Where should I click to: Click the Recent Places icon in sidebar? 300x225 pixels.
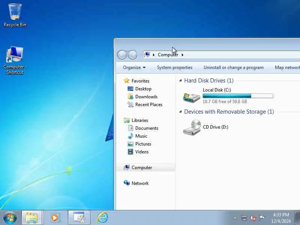click(130, 105)
